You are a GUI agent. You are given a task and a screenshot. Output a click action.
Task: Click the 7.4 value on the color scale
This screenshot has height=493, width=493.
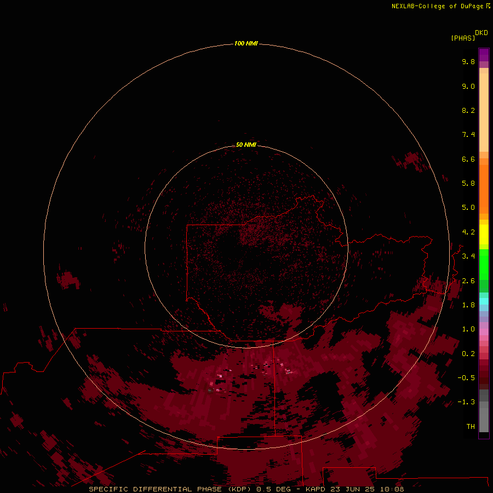tap(468, 135)
